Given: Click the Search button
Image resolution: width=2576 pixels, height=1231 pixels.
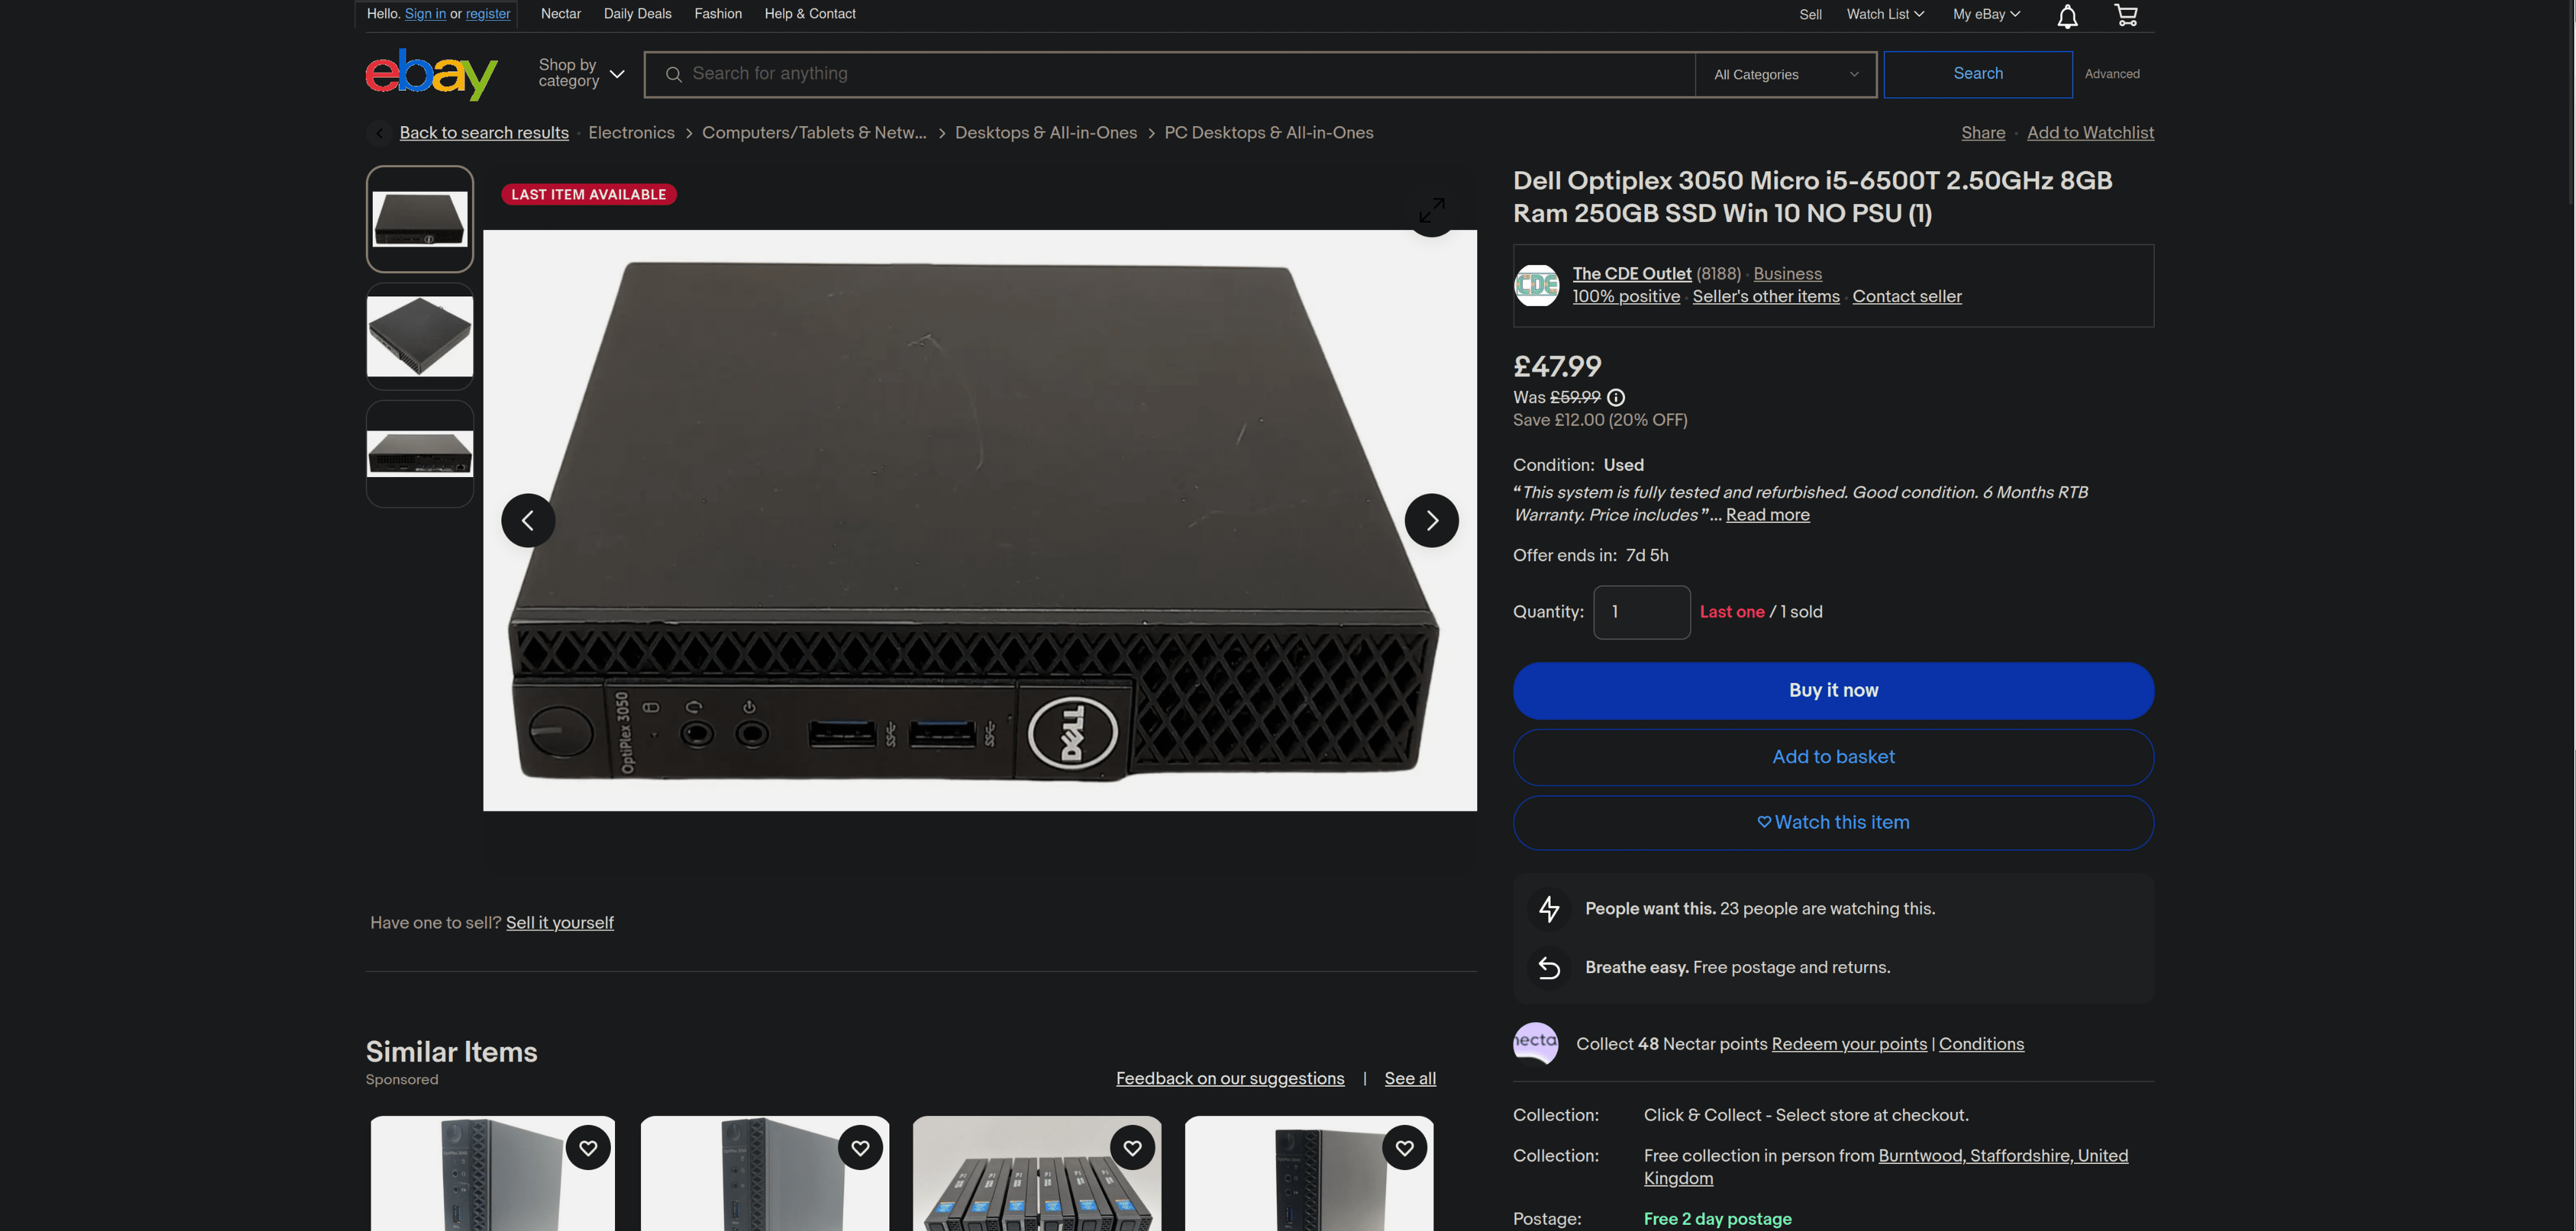Looking at the screenshot, I should click(1978, 75).
